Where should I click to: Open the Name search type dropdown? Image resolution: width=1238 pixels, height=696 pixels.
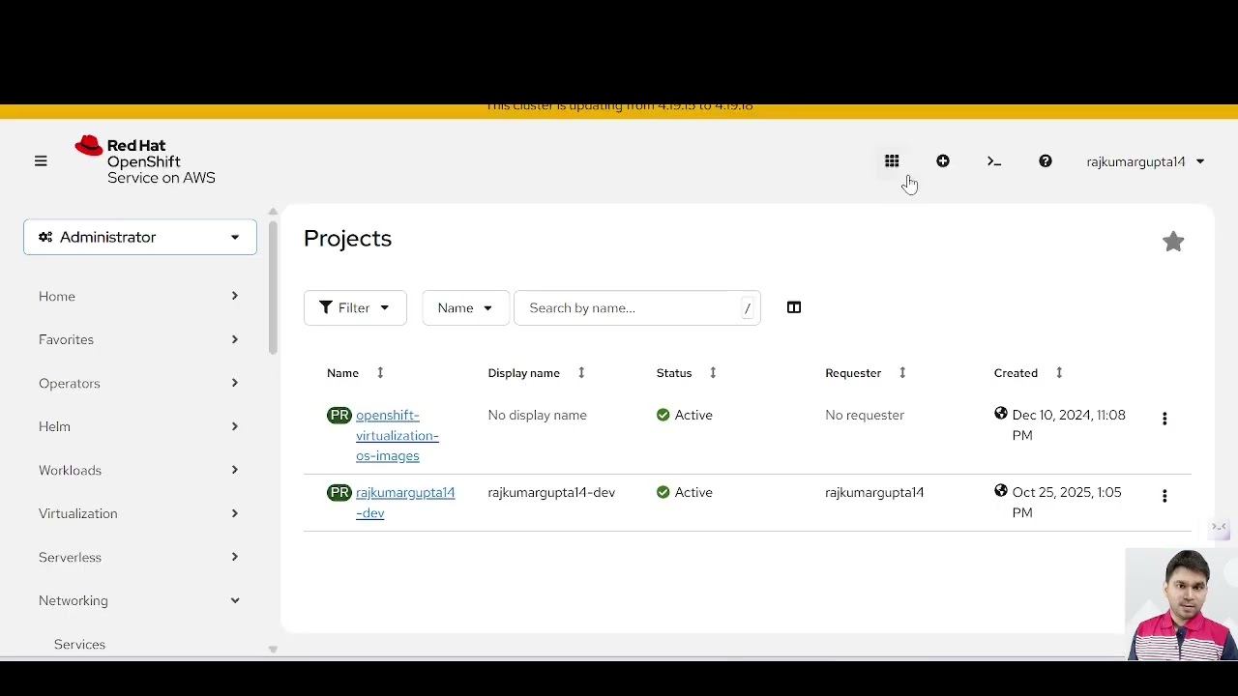click(x=465, y=307)
